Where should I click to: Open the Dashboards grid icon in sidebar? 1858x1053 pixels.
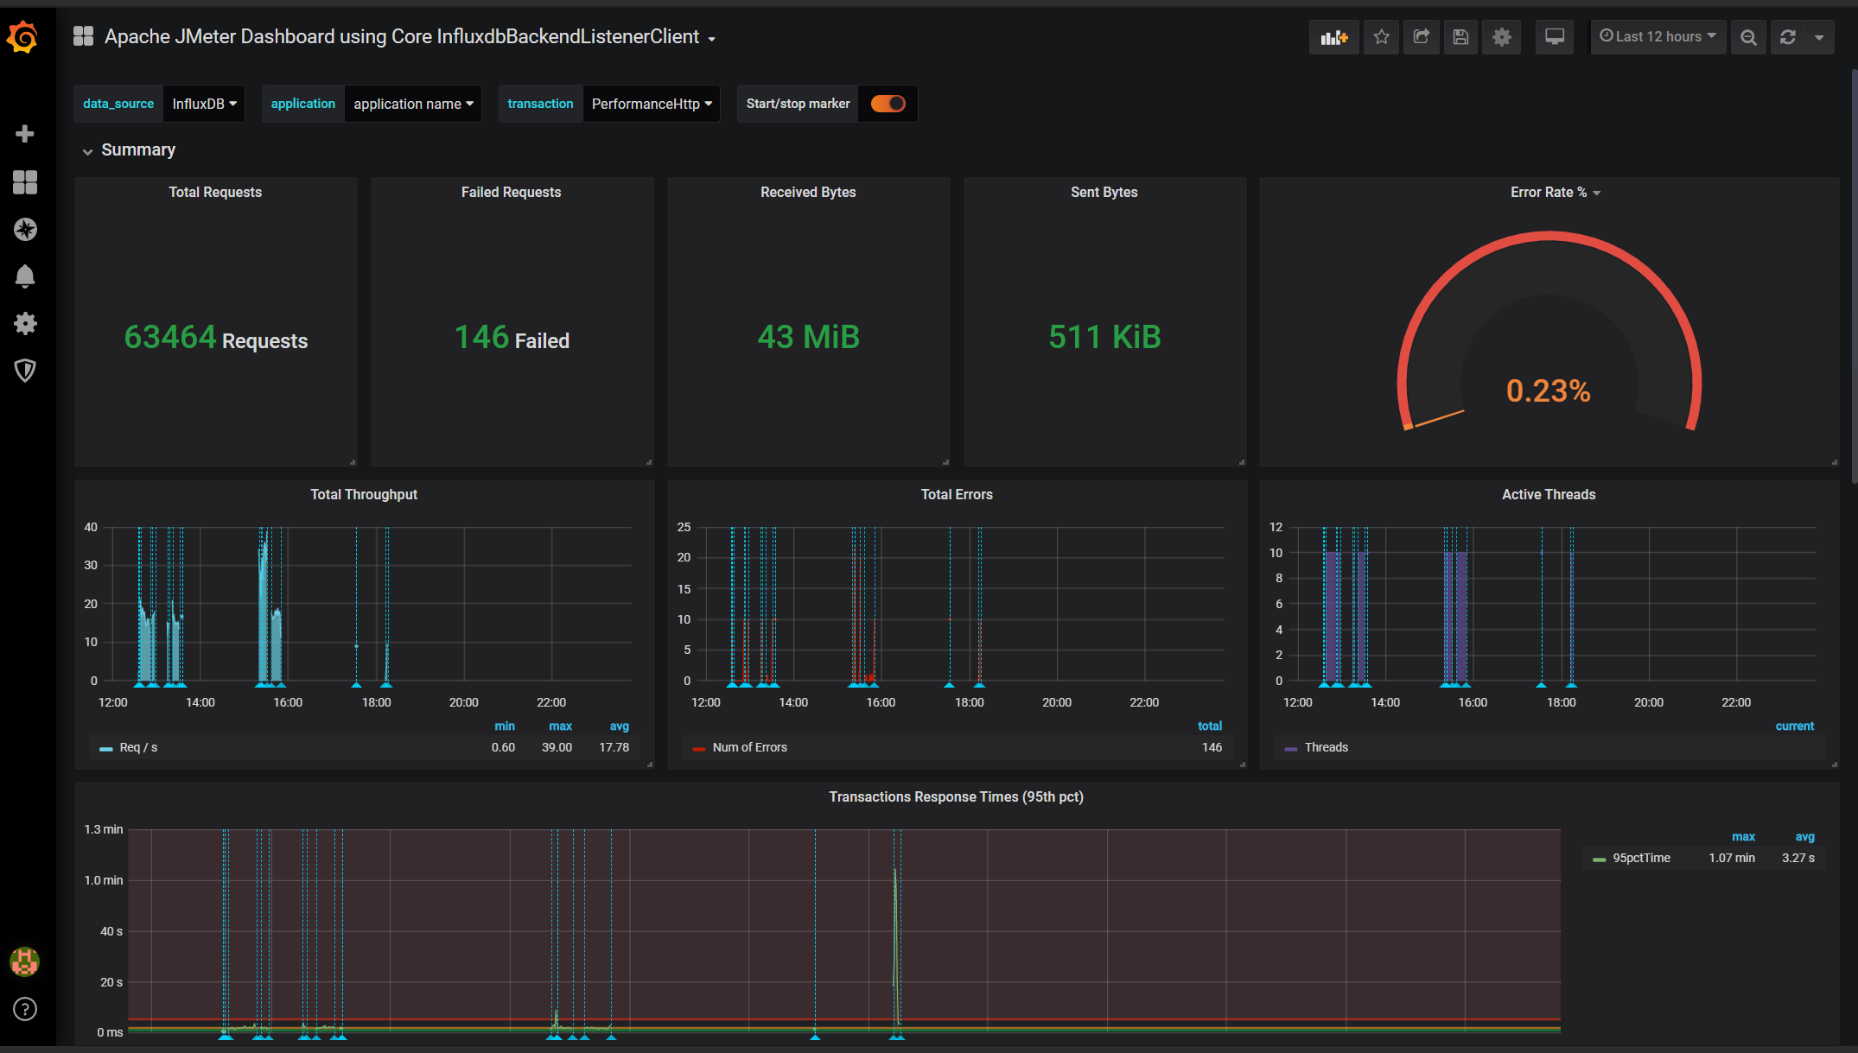coord(25,181)
